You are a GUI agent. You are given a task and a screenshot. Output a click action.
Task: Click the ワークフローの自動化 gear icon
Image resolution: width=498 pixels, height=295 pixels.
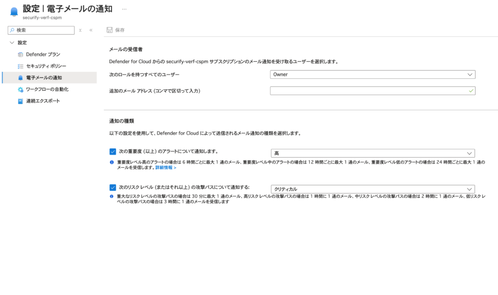pos(20,89)
